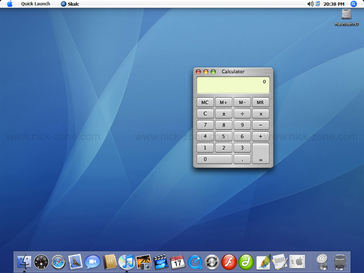
Task: Open the Quick Launch menu
Action: coord(36,4)
